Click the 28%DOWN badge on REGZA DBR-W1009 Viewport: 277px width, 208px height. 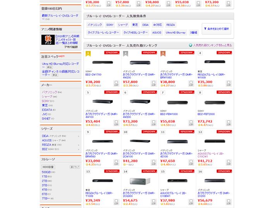[224, 52]
